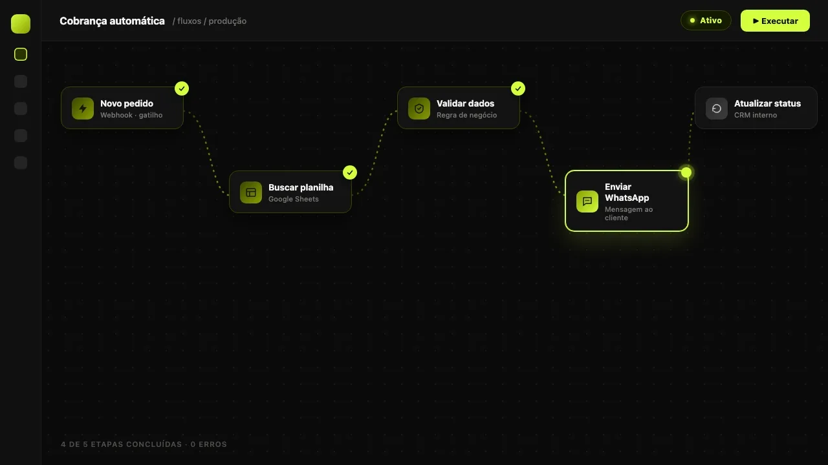
Task: Select the second sidebar square icon
Action: point(21,81)
